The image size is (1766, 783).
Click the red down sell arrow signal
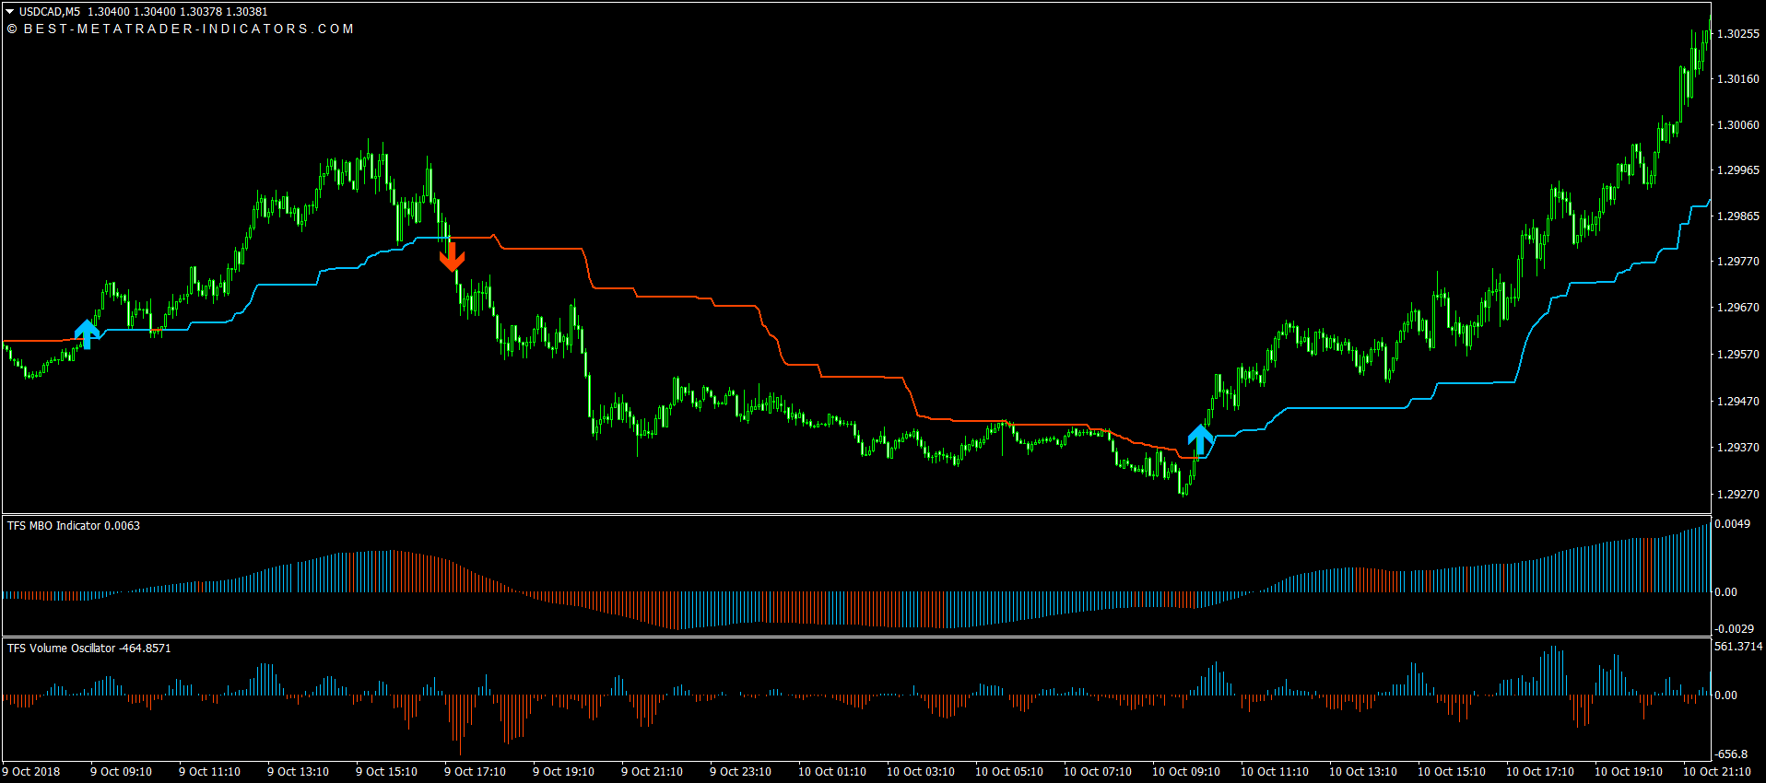coord(452,256)
